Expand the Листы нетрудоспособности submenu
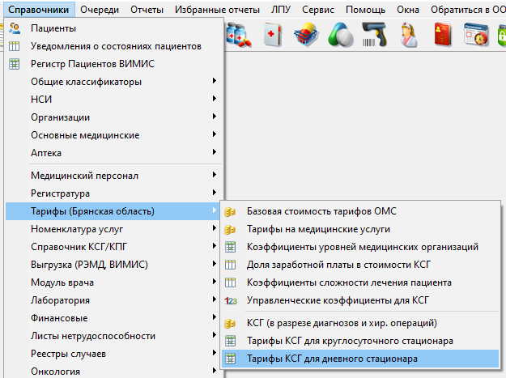This screenshot has height=378, width=506. [91, 336]
